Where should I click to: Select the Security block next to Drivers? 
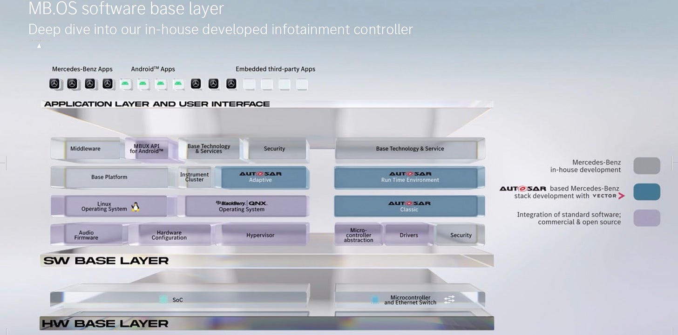tap(461, 235)
